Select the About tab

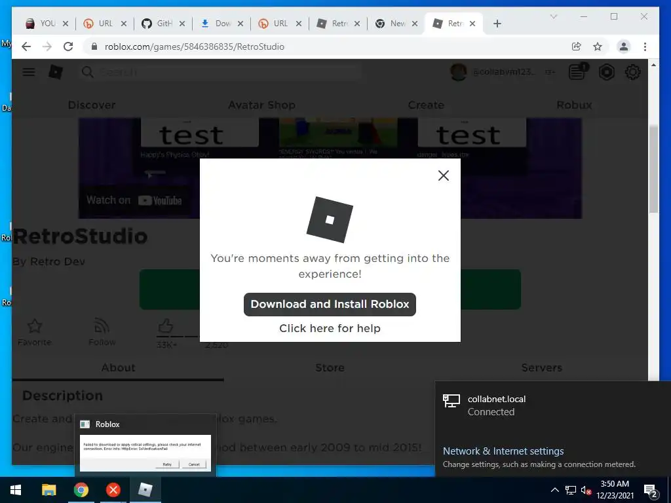point(118,368)
